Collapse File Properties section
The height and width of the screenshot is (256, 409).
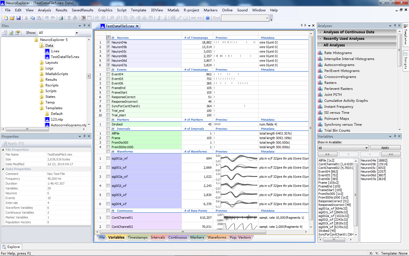pos(3,150)
